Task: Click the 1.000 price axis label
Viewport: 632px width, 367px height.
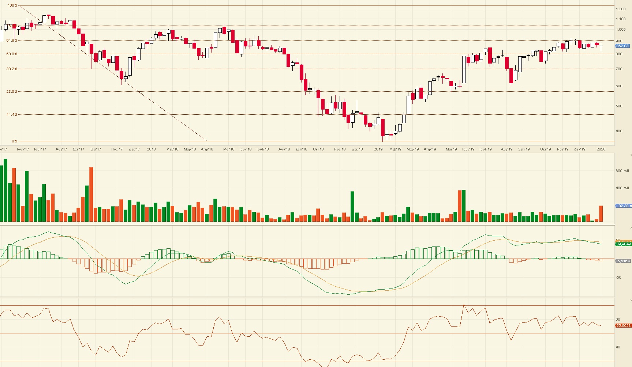Action: pos(621,30)
